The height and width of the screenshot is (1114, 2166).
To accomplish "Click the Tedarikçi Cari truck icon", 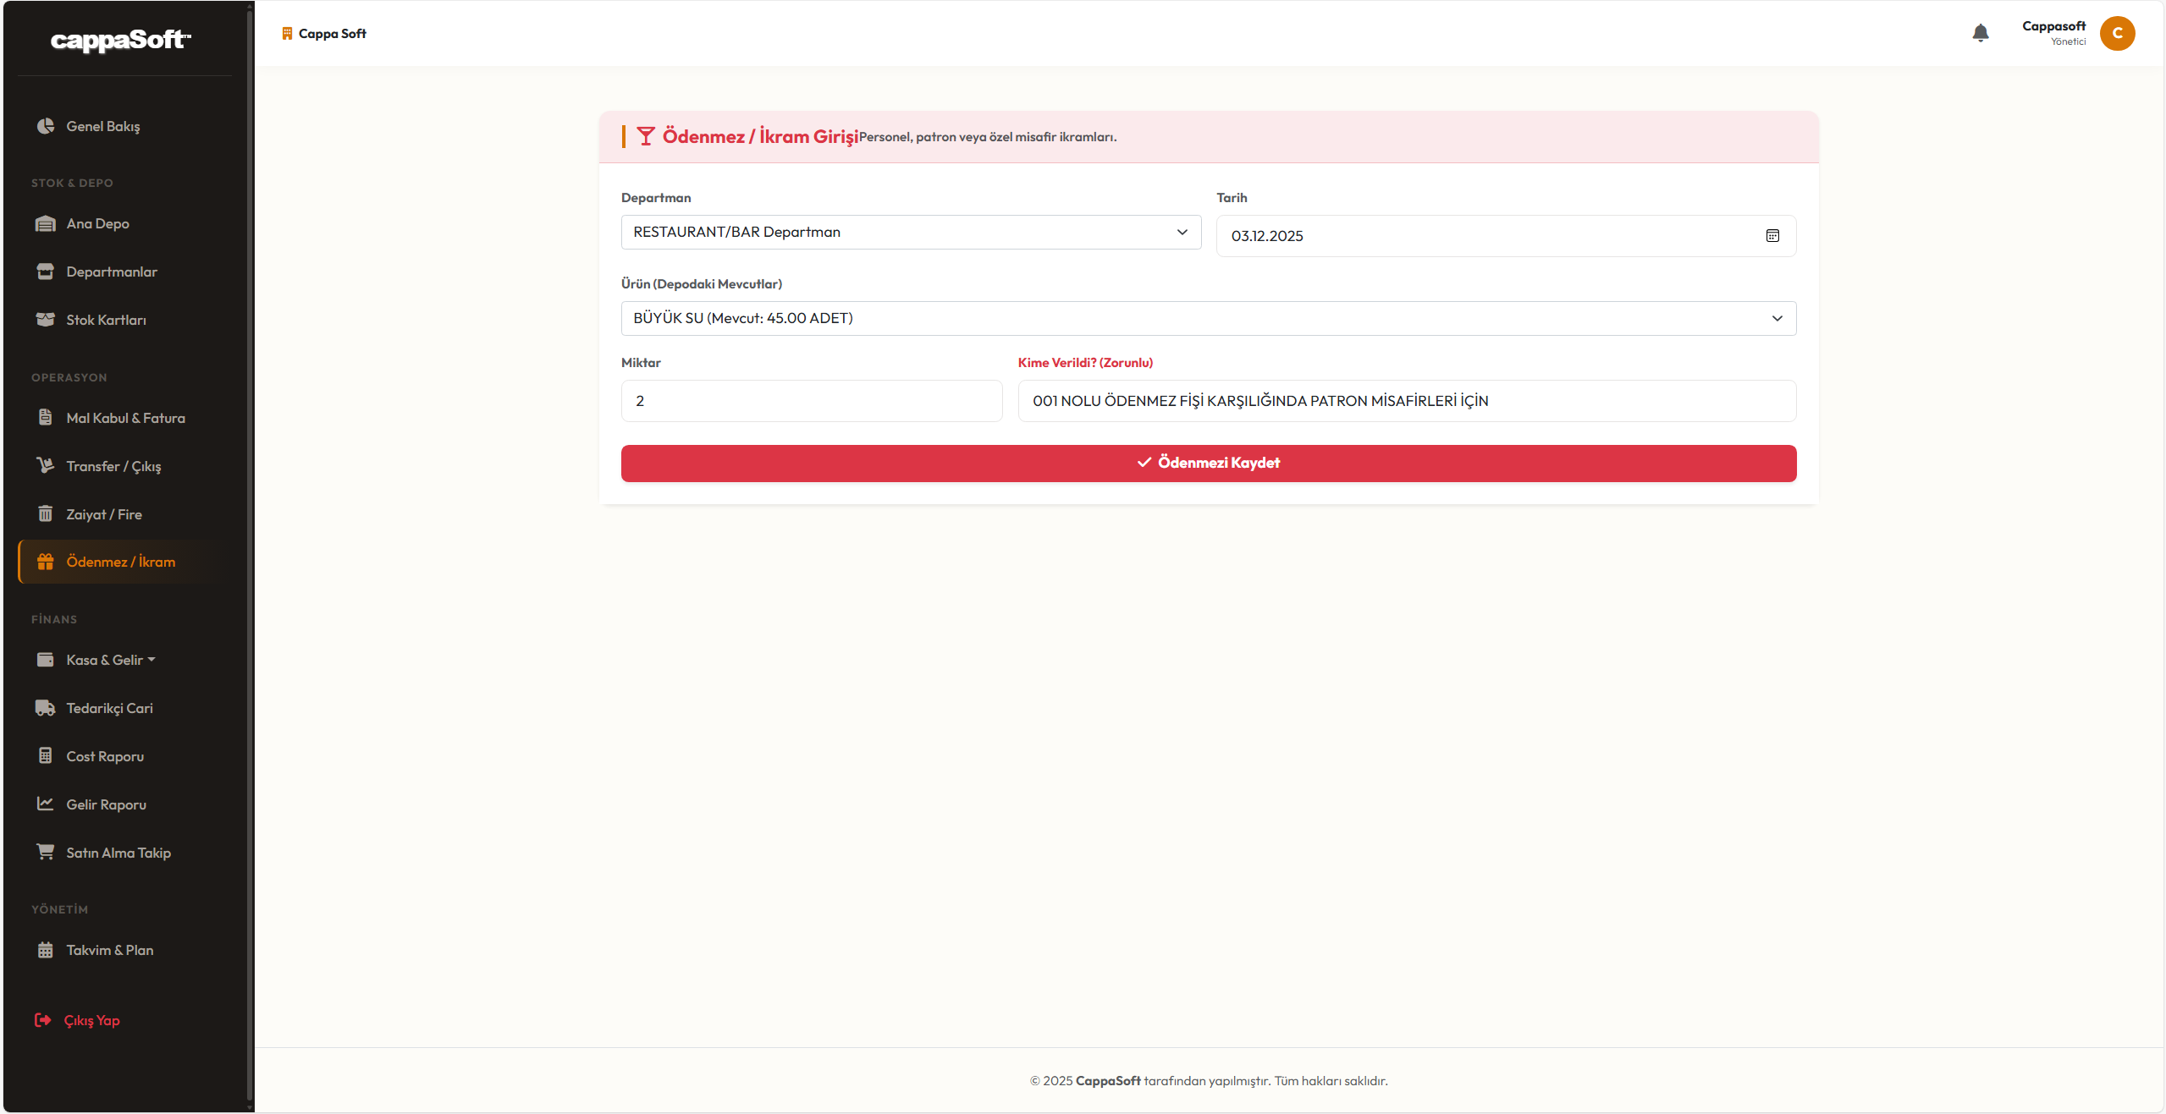I will 46,708.
